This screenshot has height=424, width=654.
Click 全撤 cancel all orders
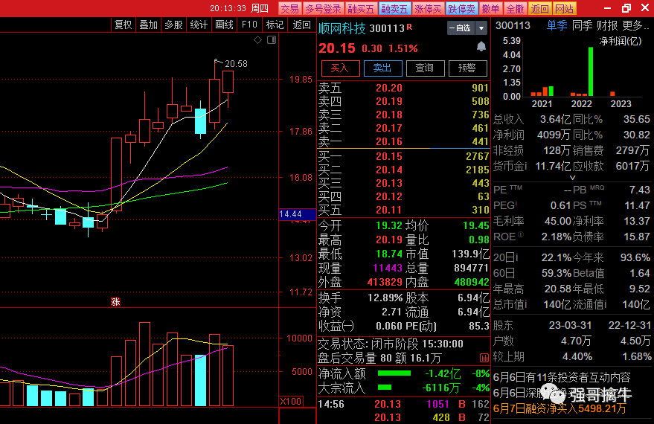click(515, 9)
